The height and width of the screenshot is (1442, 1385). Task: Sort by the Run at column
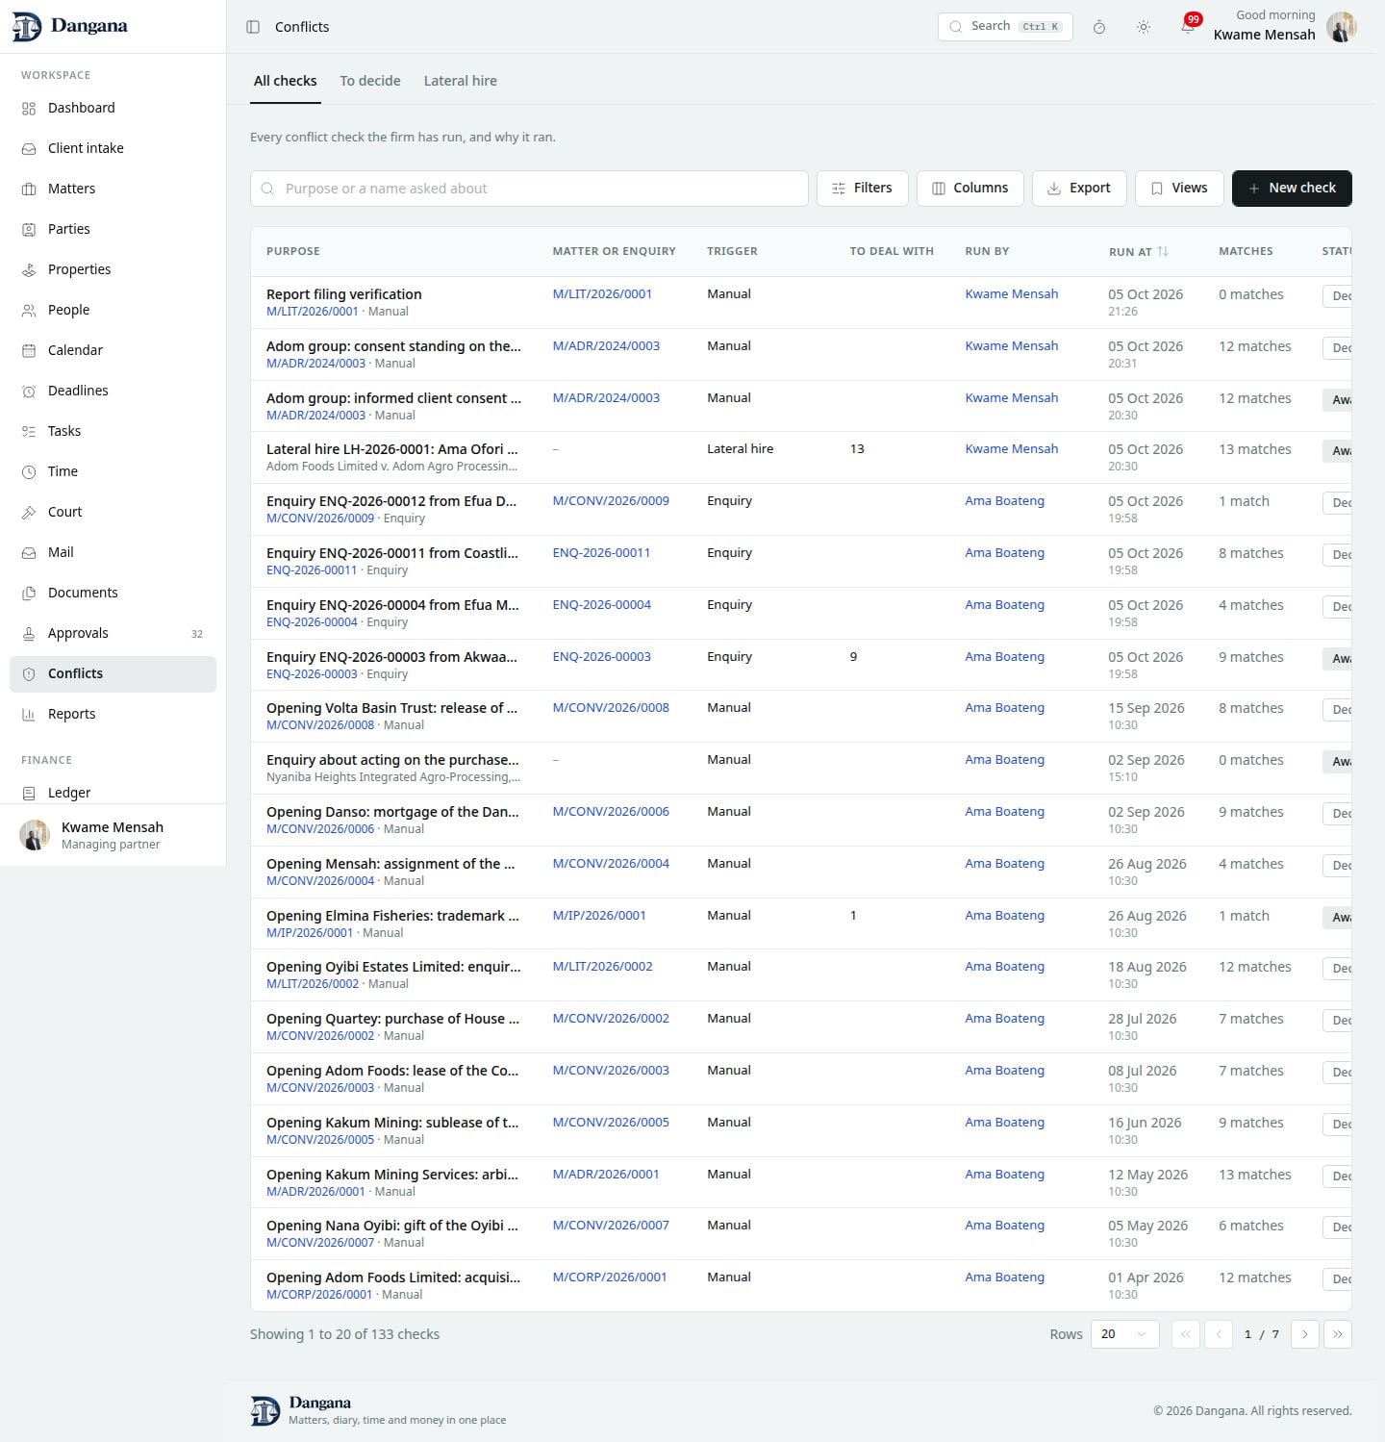[1138, 252]
